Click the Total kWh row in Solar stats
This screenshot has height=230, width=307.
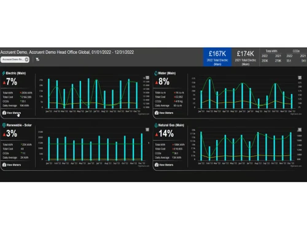tap(17, 145)
